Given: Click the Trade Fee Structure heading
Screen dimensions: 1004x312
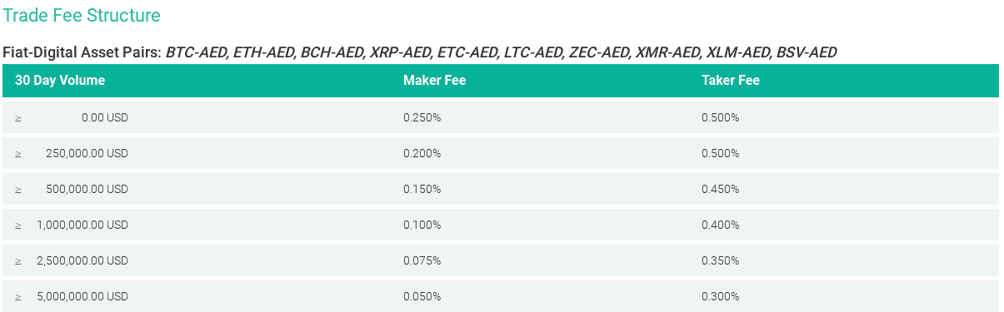Looking at the screenshot, I should coord(82,15).
